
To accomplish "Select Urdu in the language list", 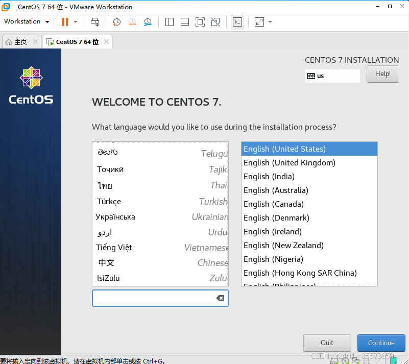I will [160, 232].
